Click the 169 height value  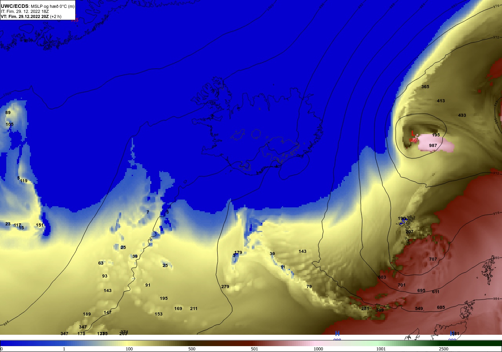178,308
